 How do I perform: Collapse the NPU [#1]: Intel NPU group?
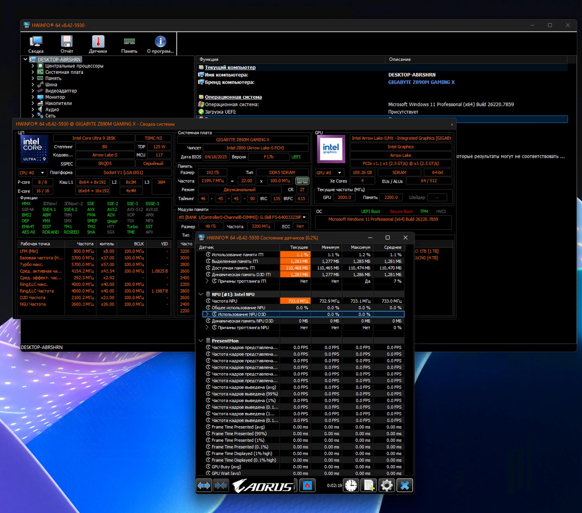tap(200, 294)
